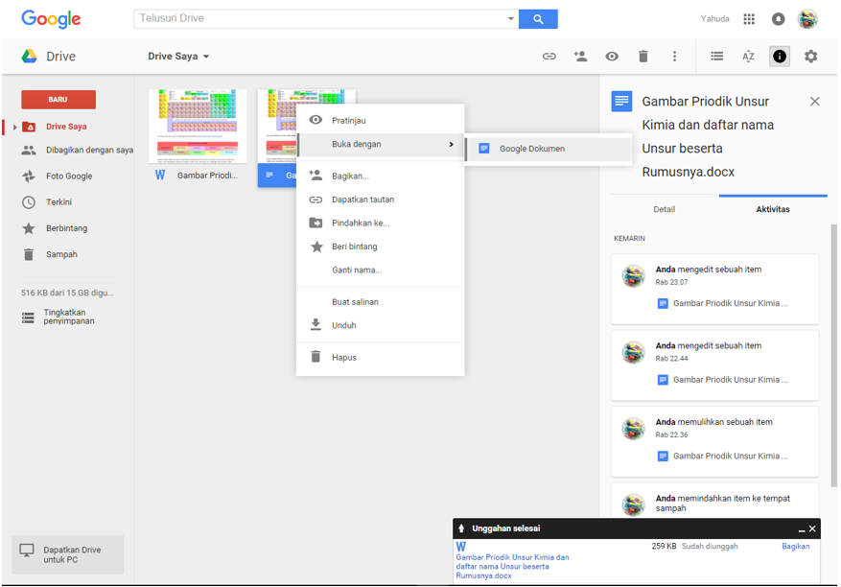Click the trash toolbar icon
841x587 pixels.
click(643, 56)
